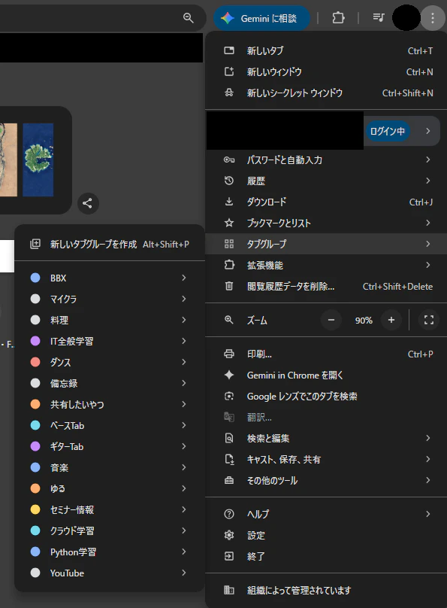The height and width of the screenshot is (608, 447).
Task: Open キャスト、保存、共有 menu item
Action: tap(326, 460)
